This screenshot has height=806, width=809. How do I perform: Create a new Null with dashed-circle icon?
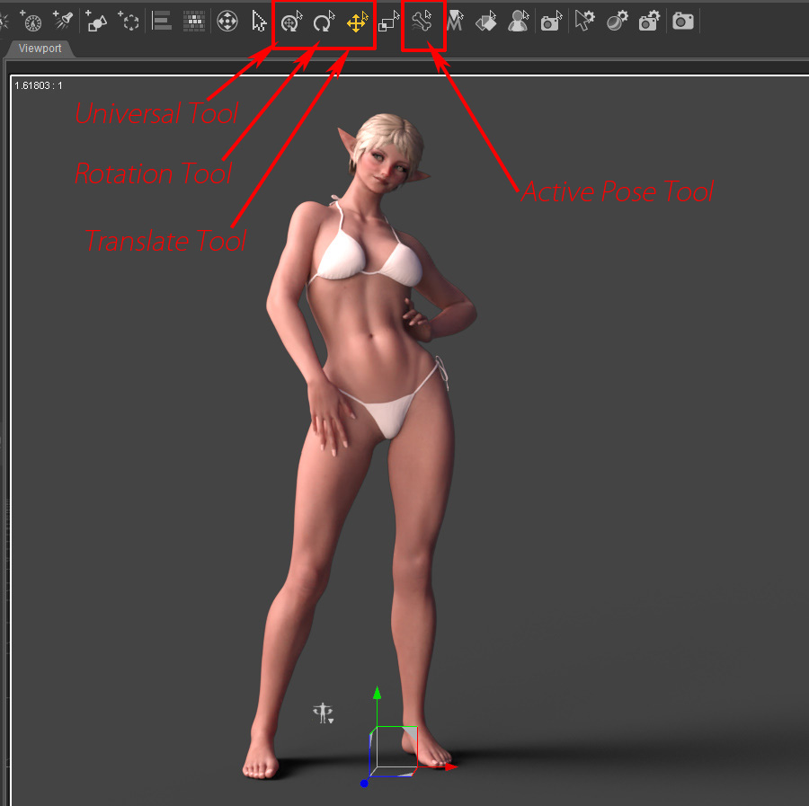pos(129,22)
